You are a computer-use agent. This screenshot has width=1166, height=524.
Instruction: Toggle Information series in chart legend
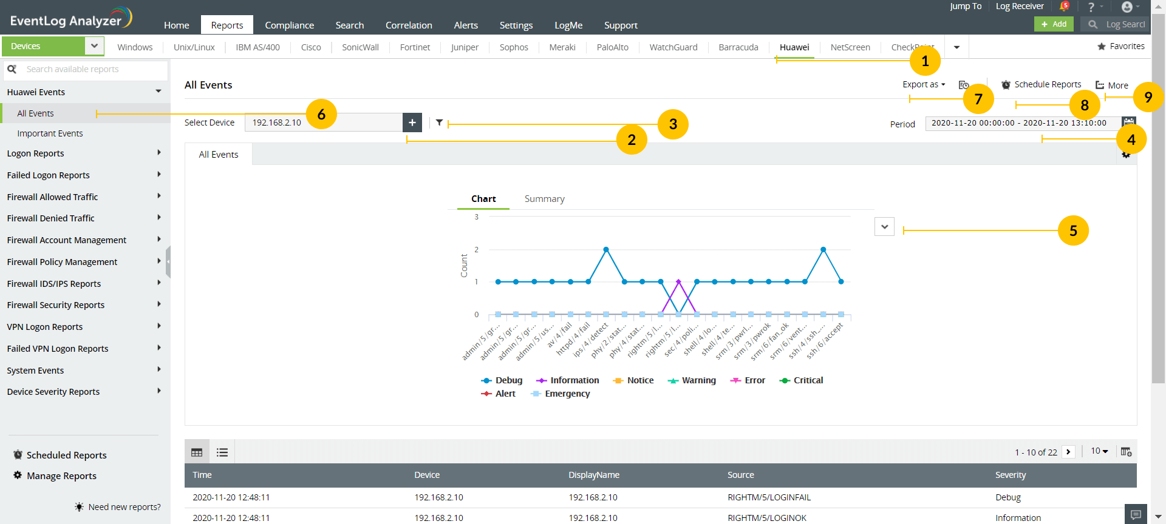(568, 380)
